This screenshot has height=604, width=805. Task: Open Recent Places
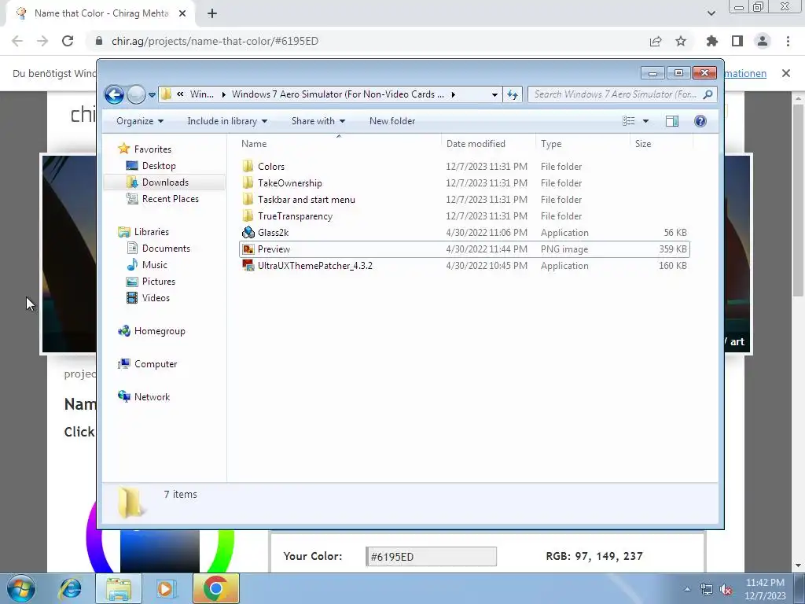[x=170, y=199]
